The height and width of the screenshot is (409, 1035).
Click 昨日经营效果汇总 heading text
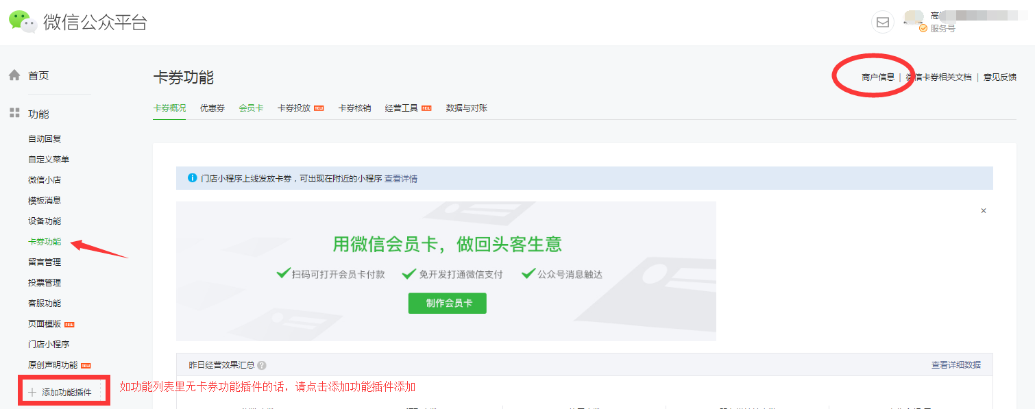click(221, 366)
